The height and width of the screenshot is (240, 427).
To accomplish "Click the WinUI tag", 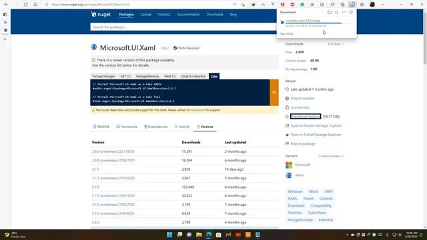I will [314, 191].
